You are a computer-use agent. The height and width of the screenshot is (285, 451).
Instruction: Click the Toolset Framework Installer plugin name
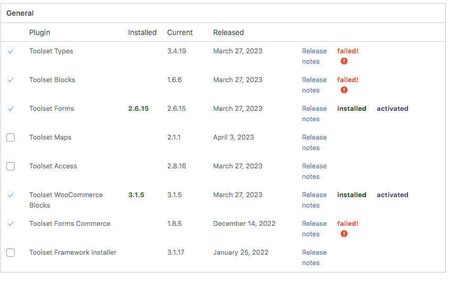pos(73,252)
